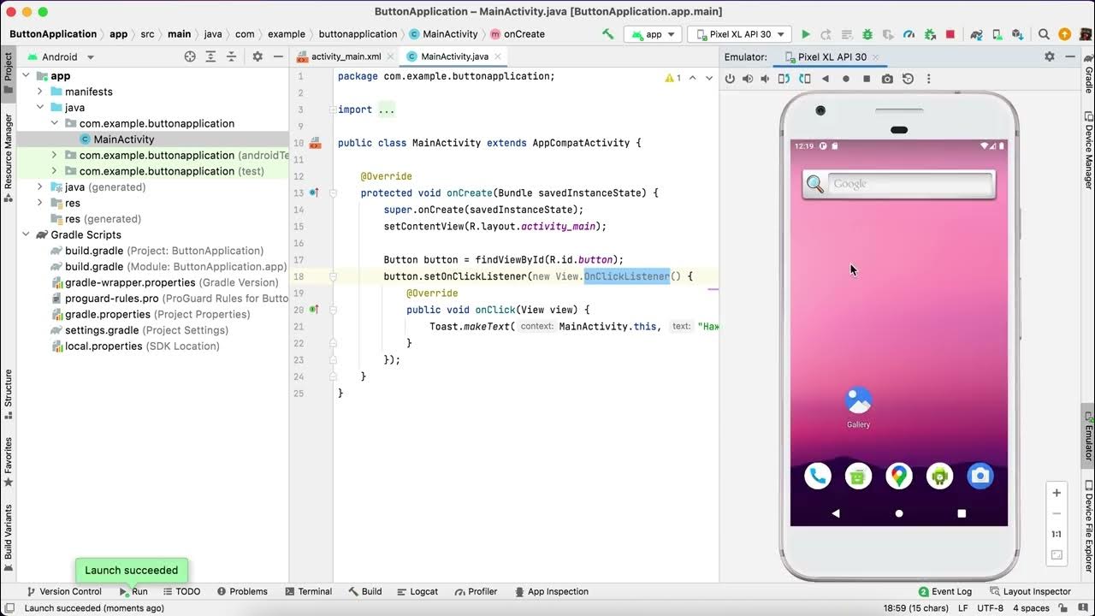Lower emulator volume with speaker icon
Viewport: 1095px width, 616px height.
pos(765,79)
